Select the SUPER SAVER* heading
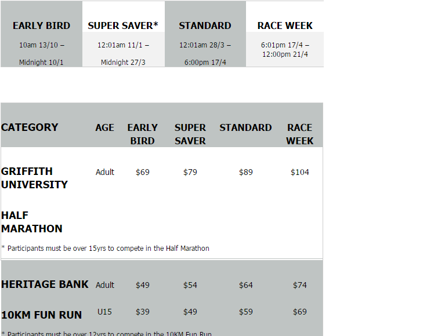The width and height of the screenshot is (434, 336). 123,25
